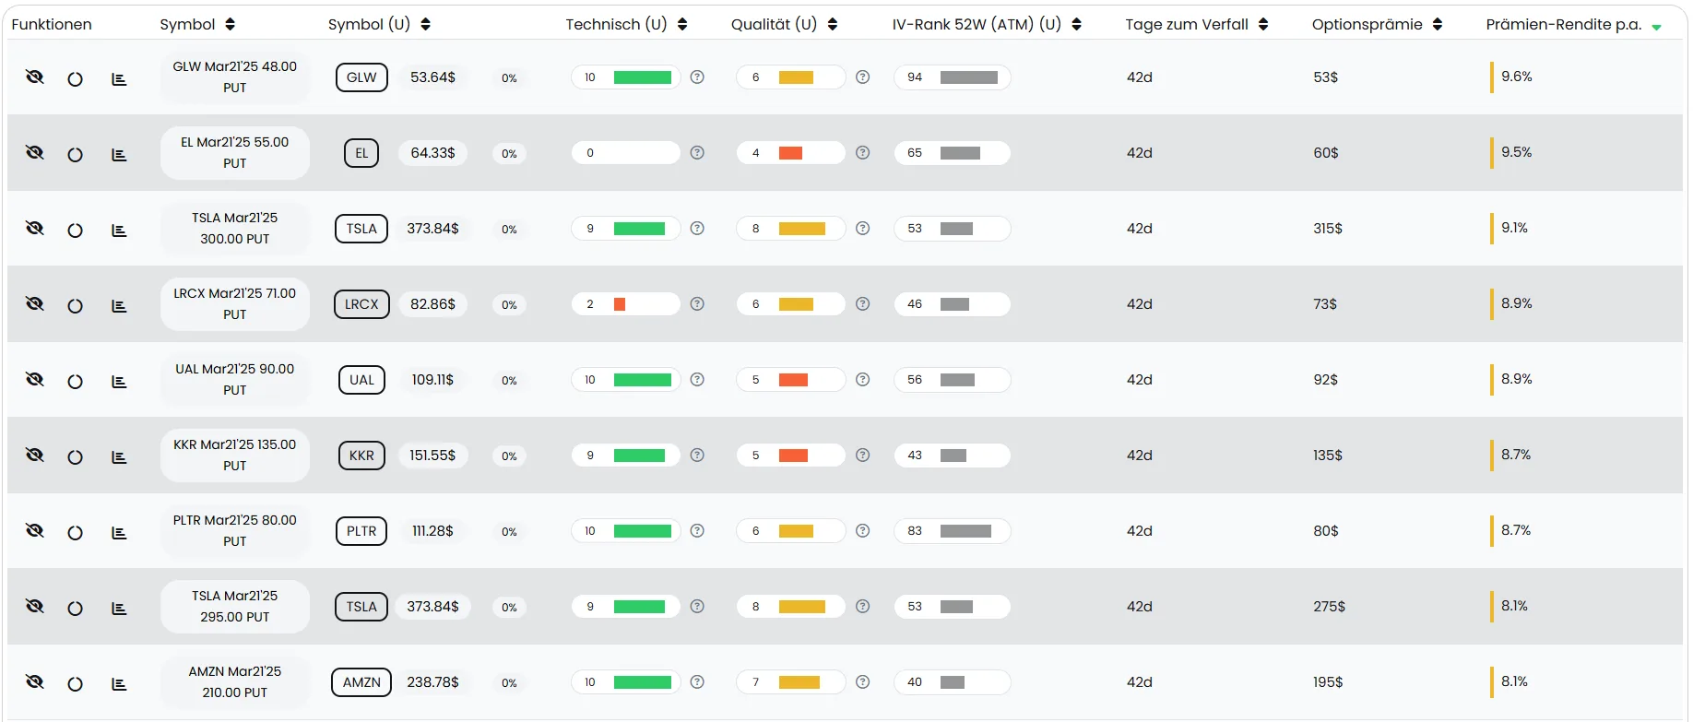Open the LRCX underlying symbol badge
The height and width of the screenshot is (722, 1693).
pos(361,304)
